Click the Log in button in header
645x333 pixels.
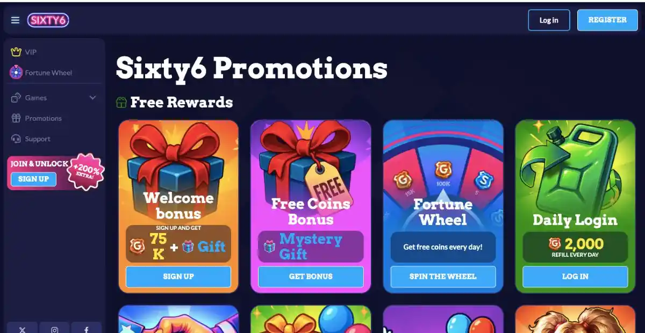(x=549, y=20)
